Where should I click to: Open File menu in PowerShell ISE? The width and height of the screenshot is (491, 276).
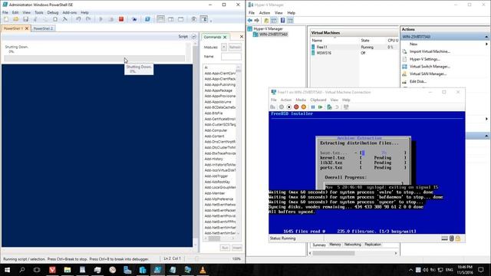[x=5, y=12]
